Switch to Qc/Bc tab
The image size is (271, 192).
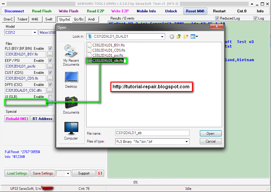[x=79, y=19]
